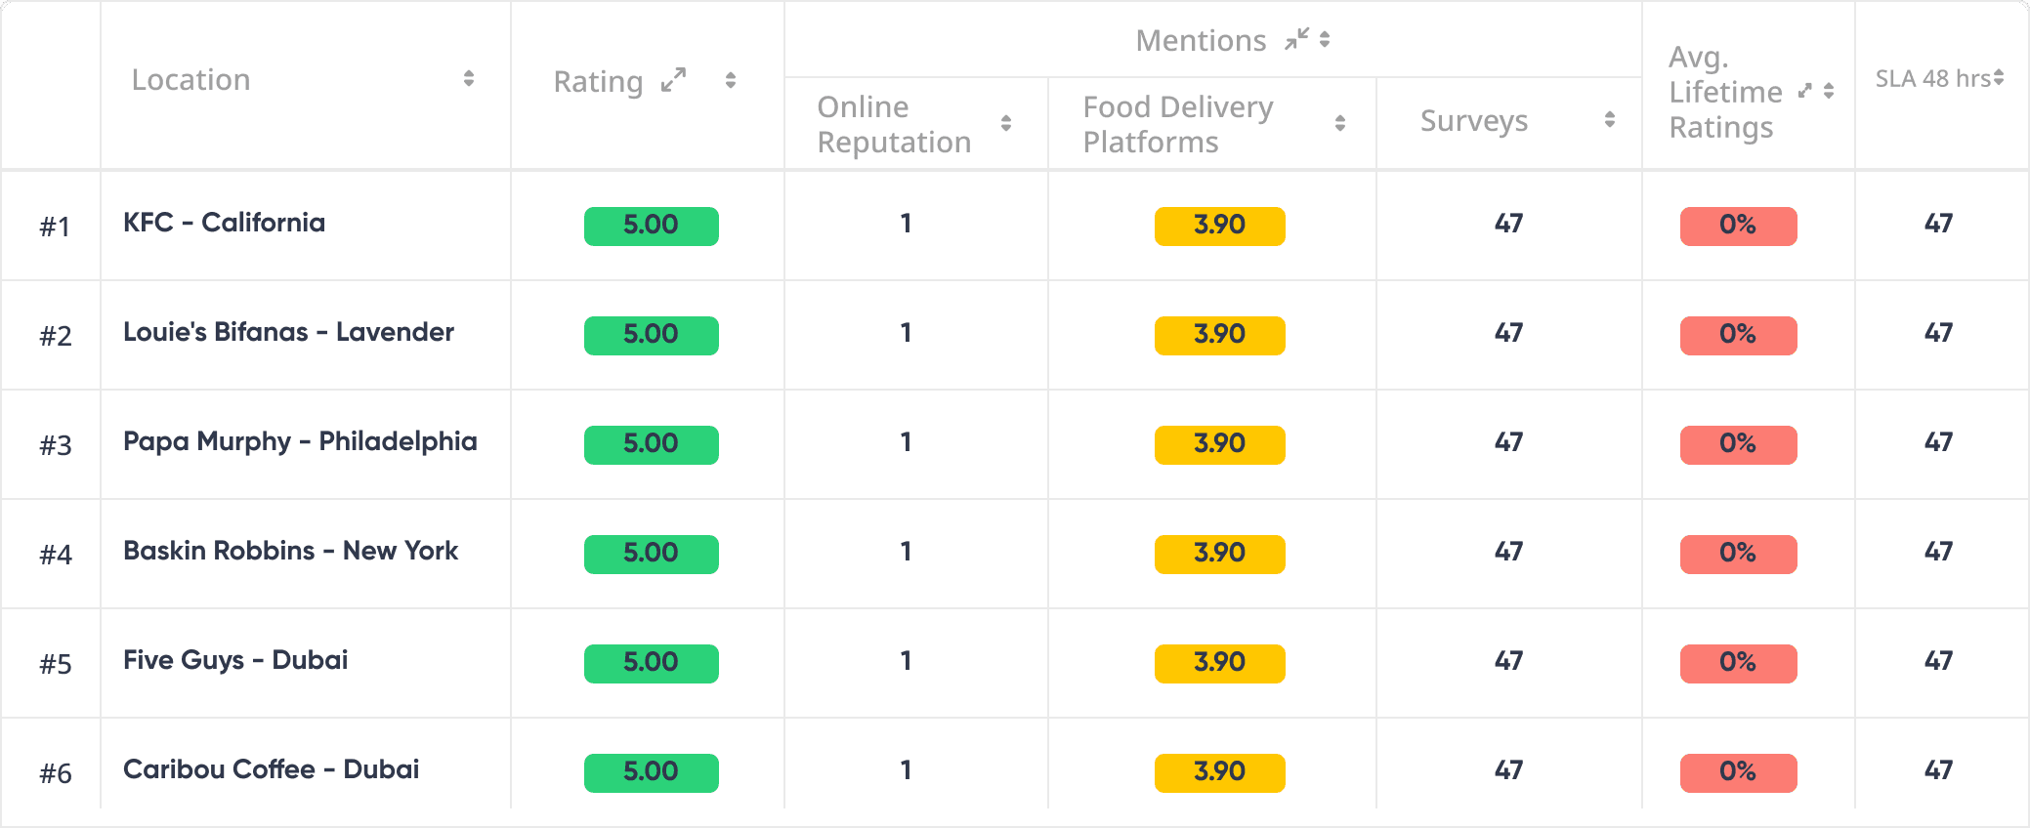Image resolution: width=2030 pixels, height=828 pixels.
Task: Select rank #5 row number cell
Action: pyautogui.click(x=55, y=664)
